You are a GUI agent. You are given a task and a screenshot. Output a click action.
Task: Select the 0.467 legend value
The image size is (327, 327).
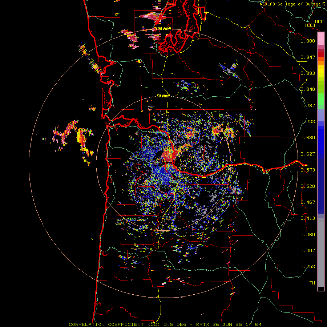point(308,202)
